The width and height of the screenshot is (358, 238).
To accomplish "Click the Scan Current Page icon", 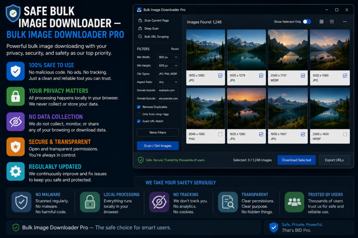I will coord(140,21).
